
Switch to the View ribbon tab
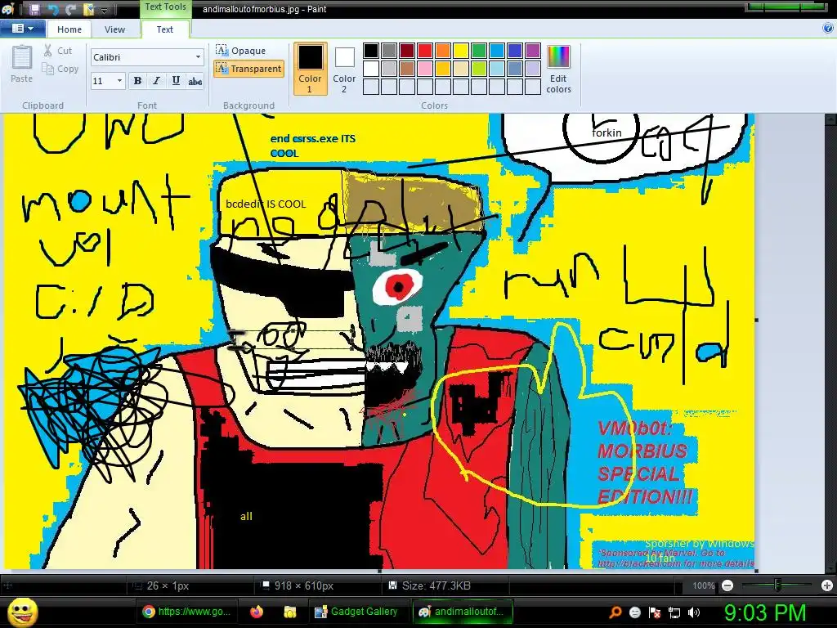114,29
